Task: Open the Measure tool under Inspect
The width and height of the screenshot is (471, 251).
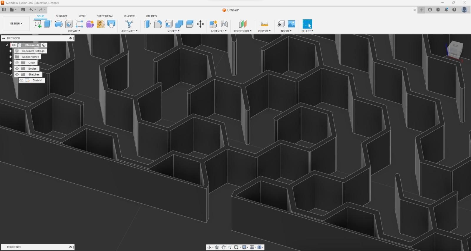Action: coord(265,24)
